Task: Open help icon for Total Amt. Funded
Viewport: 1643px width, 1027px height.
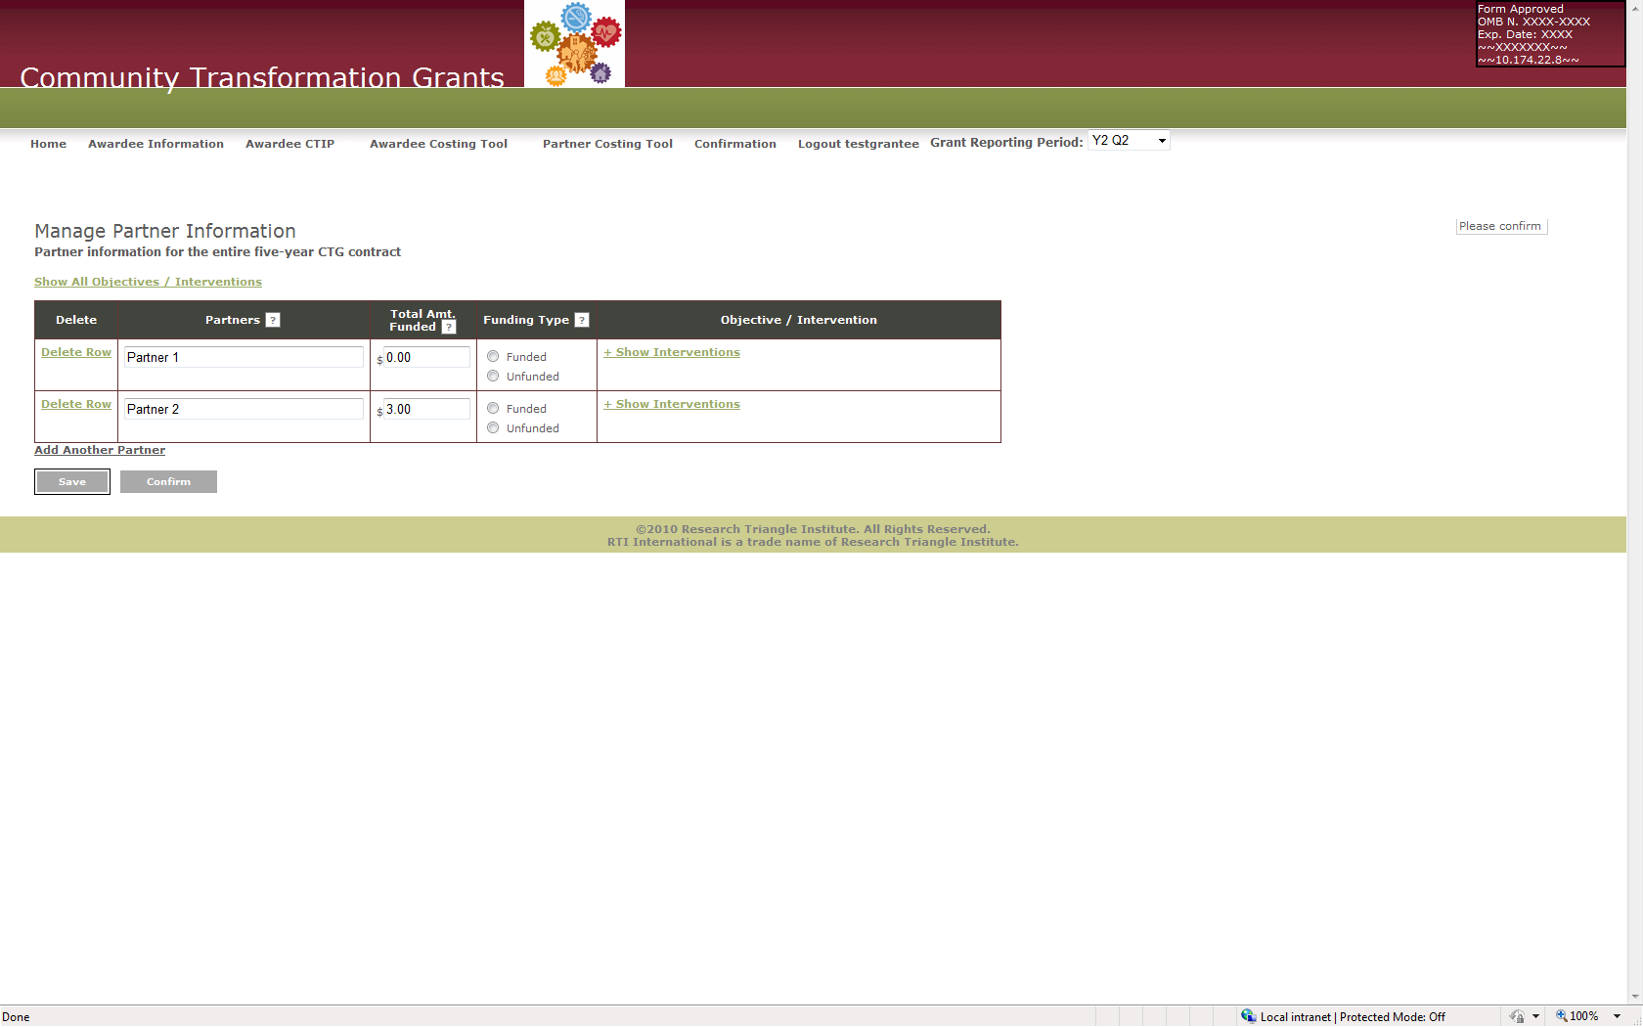Action: pos(449,327)
